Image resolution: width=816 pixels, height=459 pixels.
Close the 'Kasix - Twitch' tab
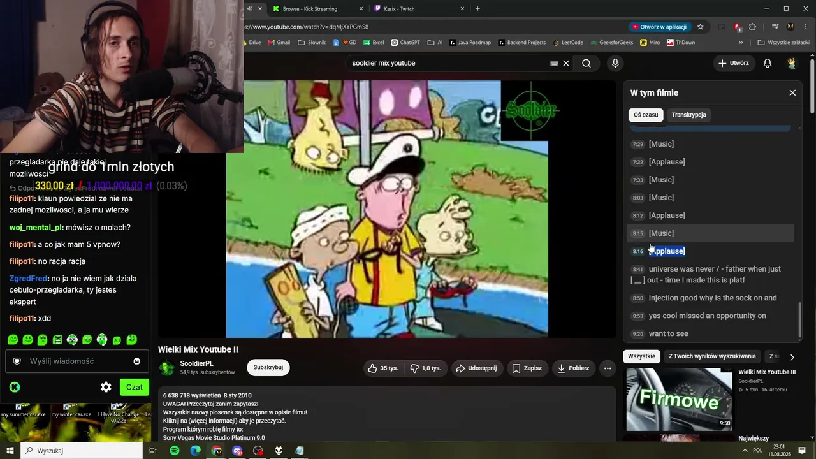[x=463, y=9]
